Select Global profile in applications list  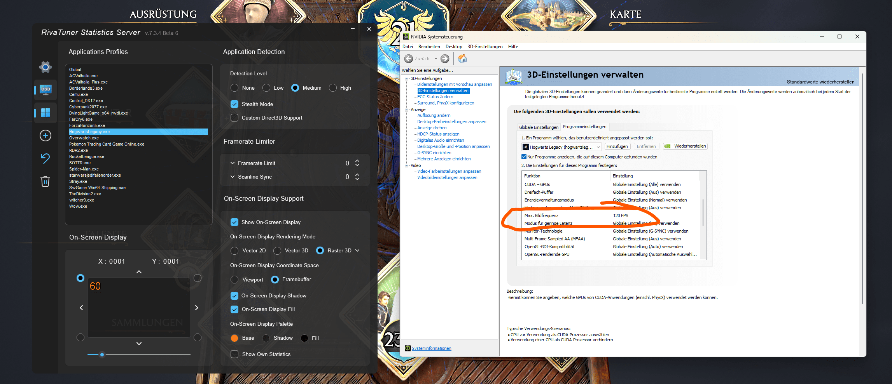coord(75,70)
